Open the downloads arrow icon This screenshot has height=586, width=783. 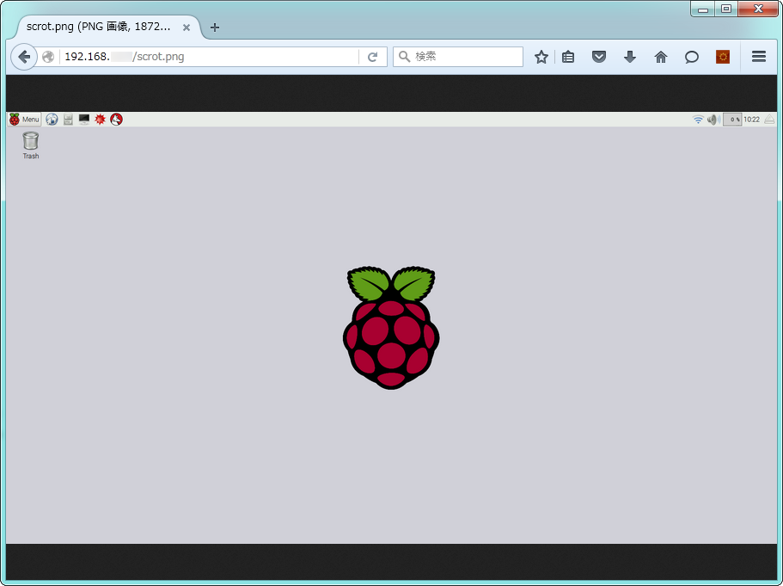pyautogui.click(x=630, y=57)
